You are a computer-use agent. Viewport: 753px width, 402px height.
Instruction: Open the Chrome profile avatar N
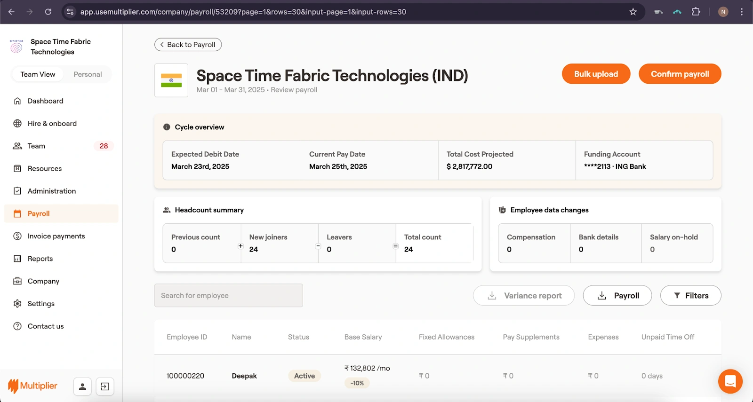click(x=723, y=12)
